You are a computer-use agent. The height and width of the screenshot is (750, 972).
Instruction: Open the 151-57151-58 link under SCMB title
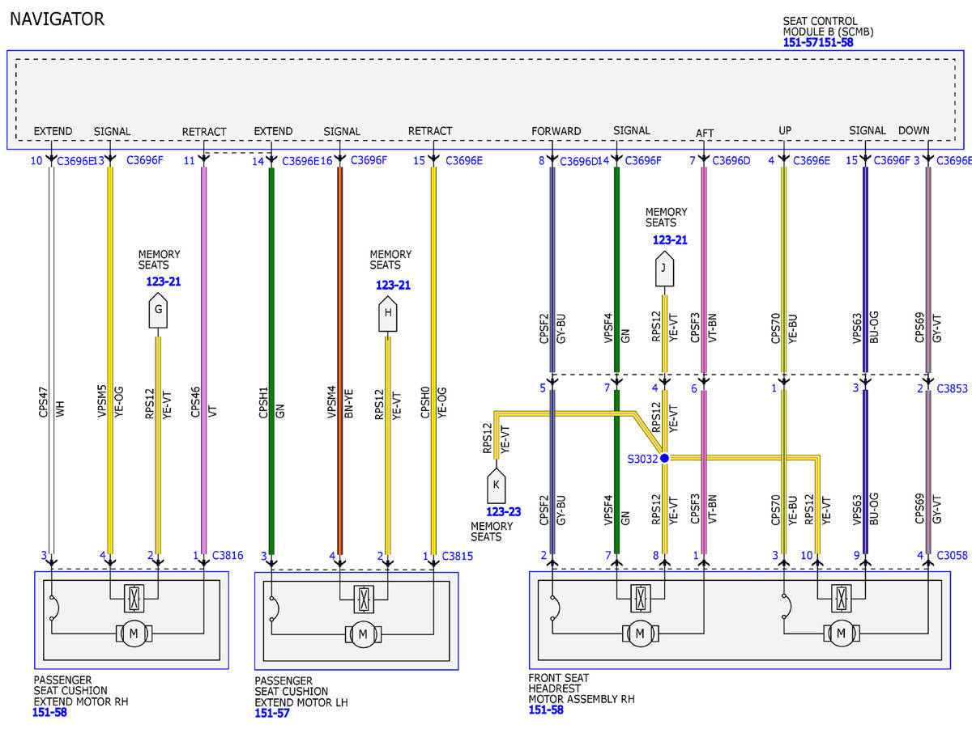point(818,42)
